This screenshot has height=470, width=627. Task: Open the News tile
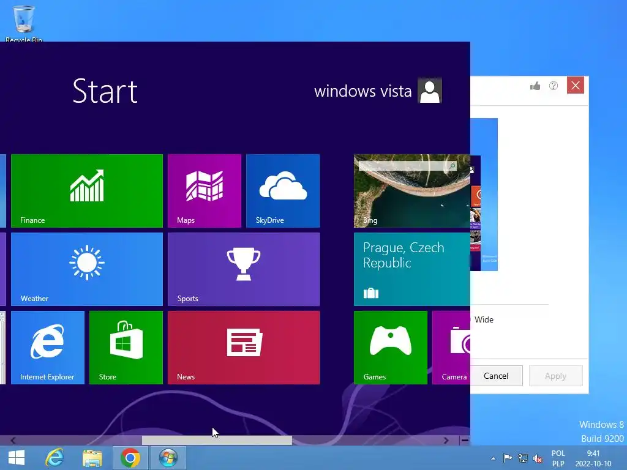coord(244,348)
